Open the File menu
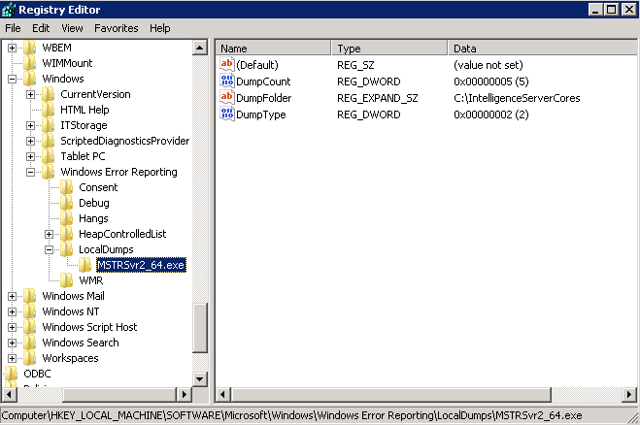 14,28
